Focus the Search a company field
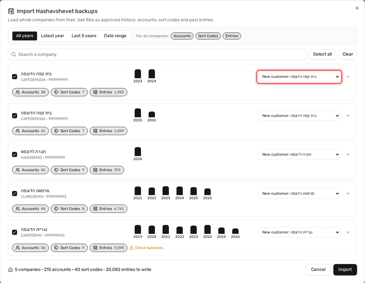 click(x=157, y=54)
